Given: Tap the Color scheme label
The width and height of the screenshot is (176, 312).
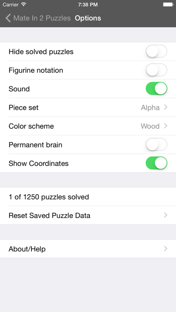Looking at the screenshot, I should pos(31,126).
